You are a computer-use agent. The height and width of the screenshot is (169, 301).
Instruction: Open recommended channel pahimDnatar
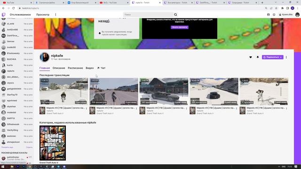tap(17, 158)
